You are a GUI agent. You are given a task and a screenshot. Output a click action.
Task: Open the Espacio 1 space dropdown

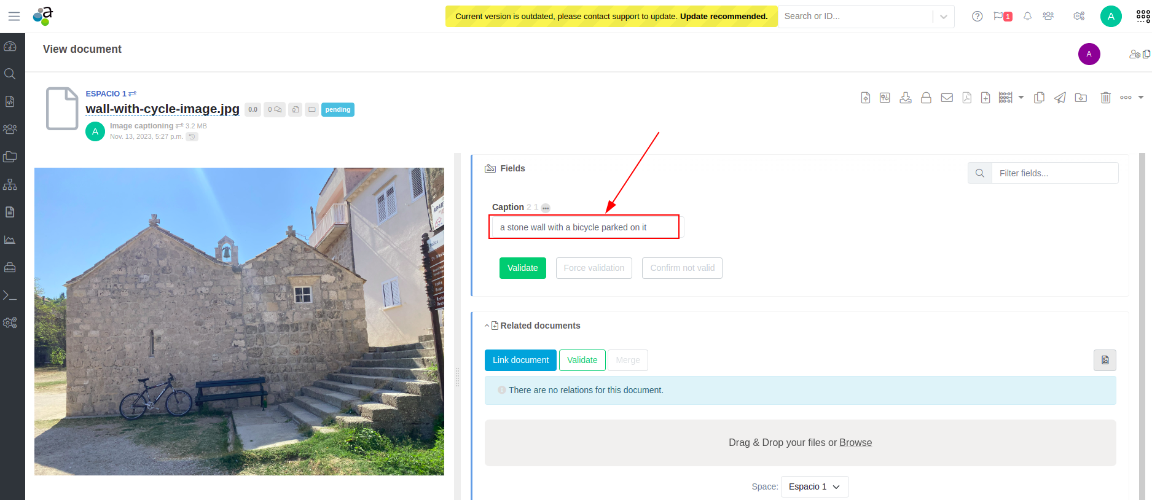point(814,486)
